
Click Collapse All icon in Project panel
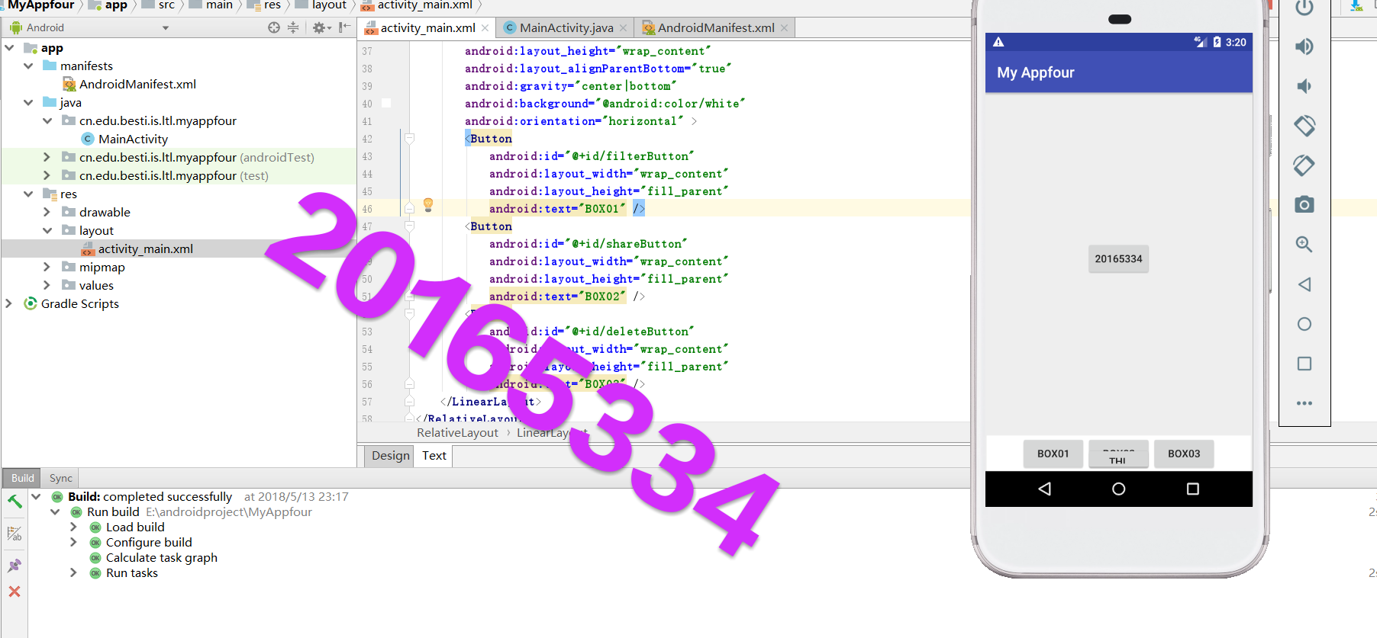click(293, 27)
